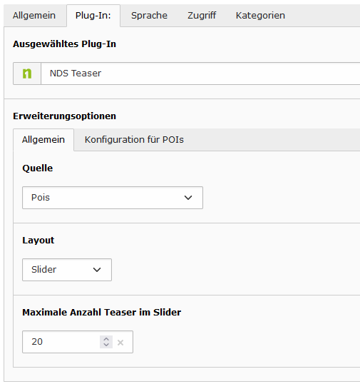The width and height of the screenshot is (360, 389).
Task: Clear the maximum teaser number with the X
Action: [x=120, y=343]
